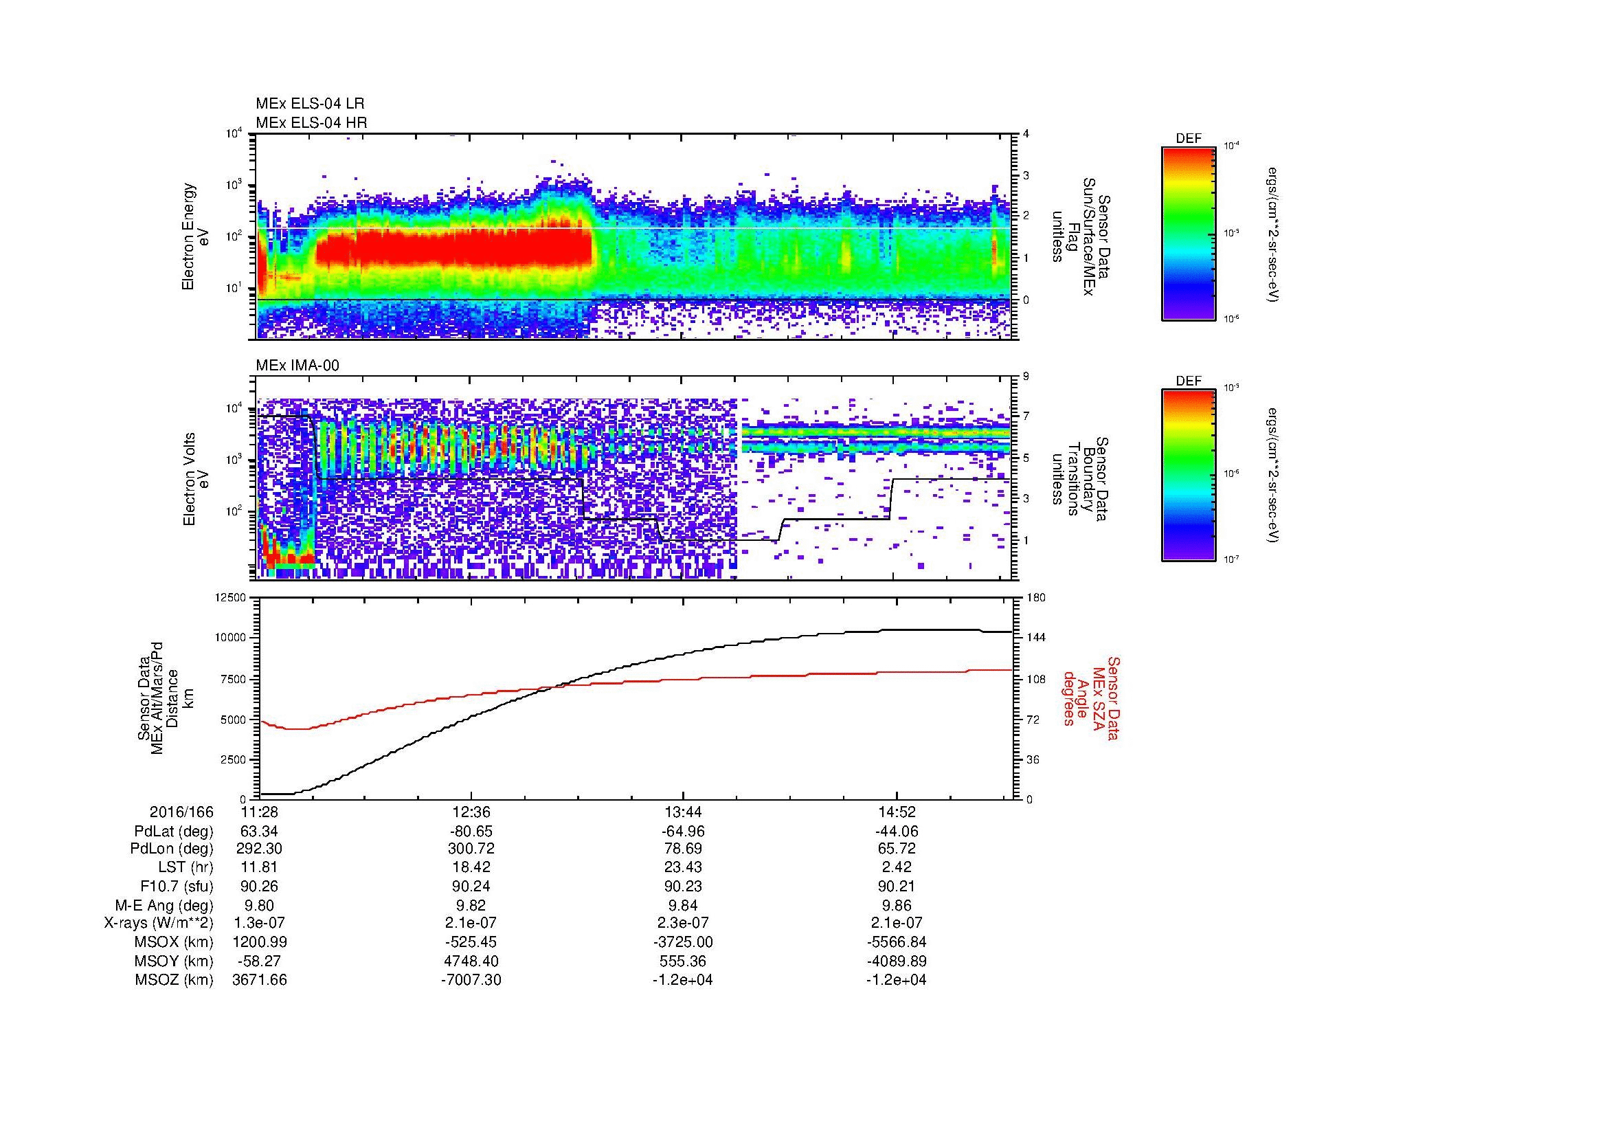The image size is (1607, 1136).
Task: Click the lower DEF color bar
Action: click(x=1188, y=476)
